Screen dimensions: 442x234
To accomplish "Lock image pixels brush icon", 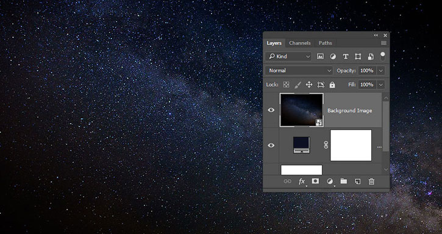I will pyautogui.click(x=298, y=85).
